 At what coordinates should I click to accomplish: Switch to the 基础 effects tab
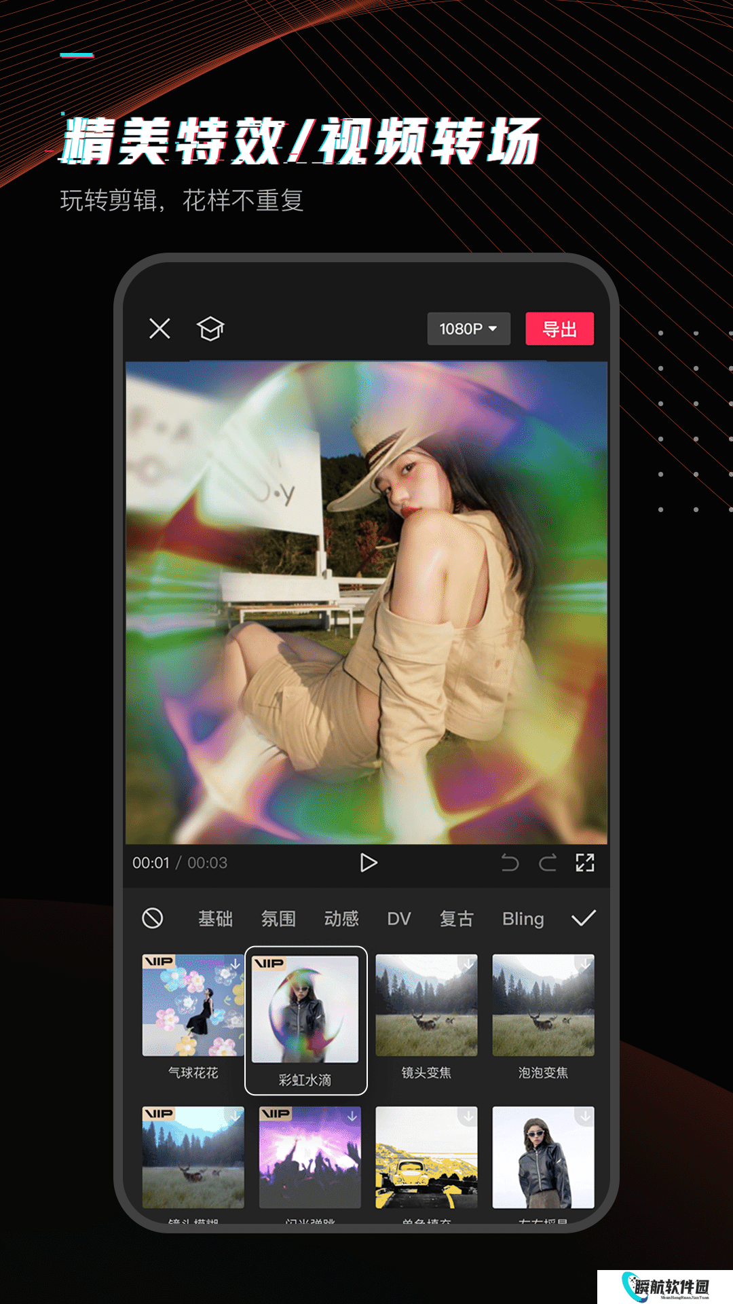(215, 919)
